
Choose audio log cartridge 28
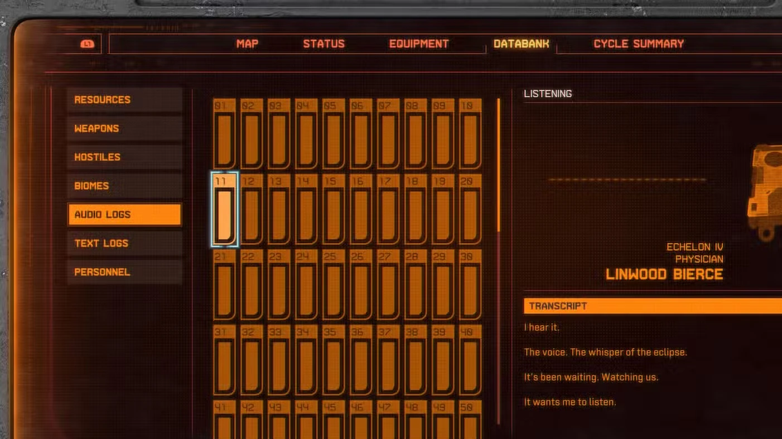click(x=416, y=285)
